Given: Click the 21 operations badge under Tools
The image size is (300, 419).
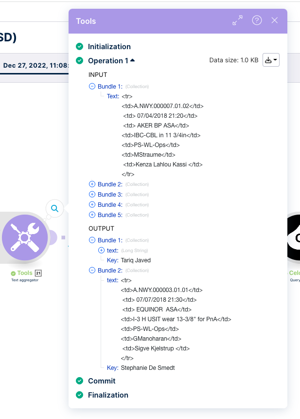Looking at the screenshot, I should coord(38,273).
